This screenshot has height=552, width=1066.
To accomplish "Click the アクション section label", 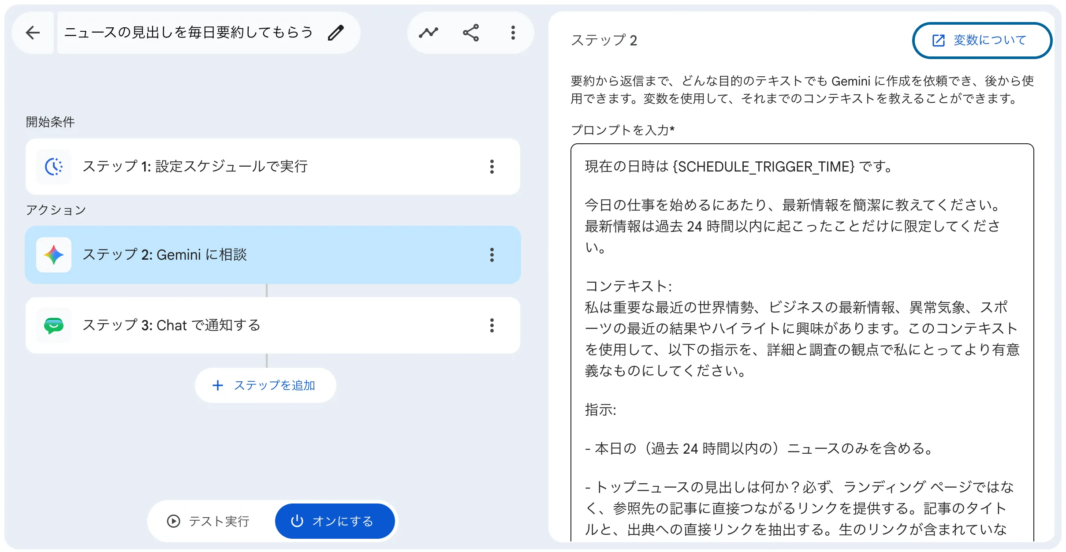I will tap(56, 210).
